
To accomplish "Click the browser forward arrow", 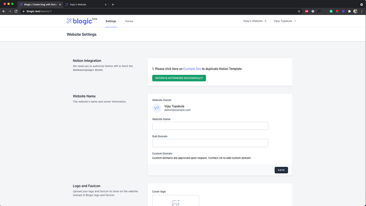I will pyautogui.click(x=10, y=11).
